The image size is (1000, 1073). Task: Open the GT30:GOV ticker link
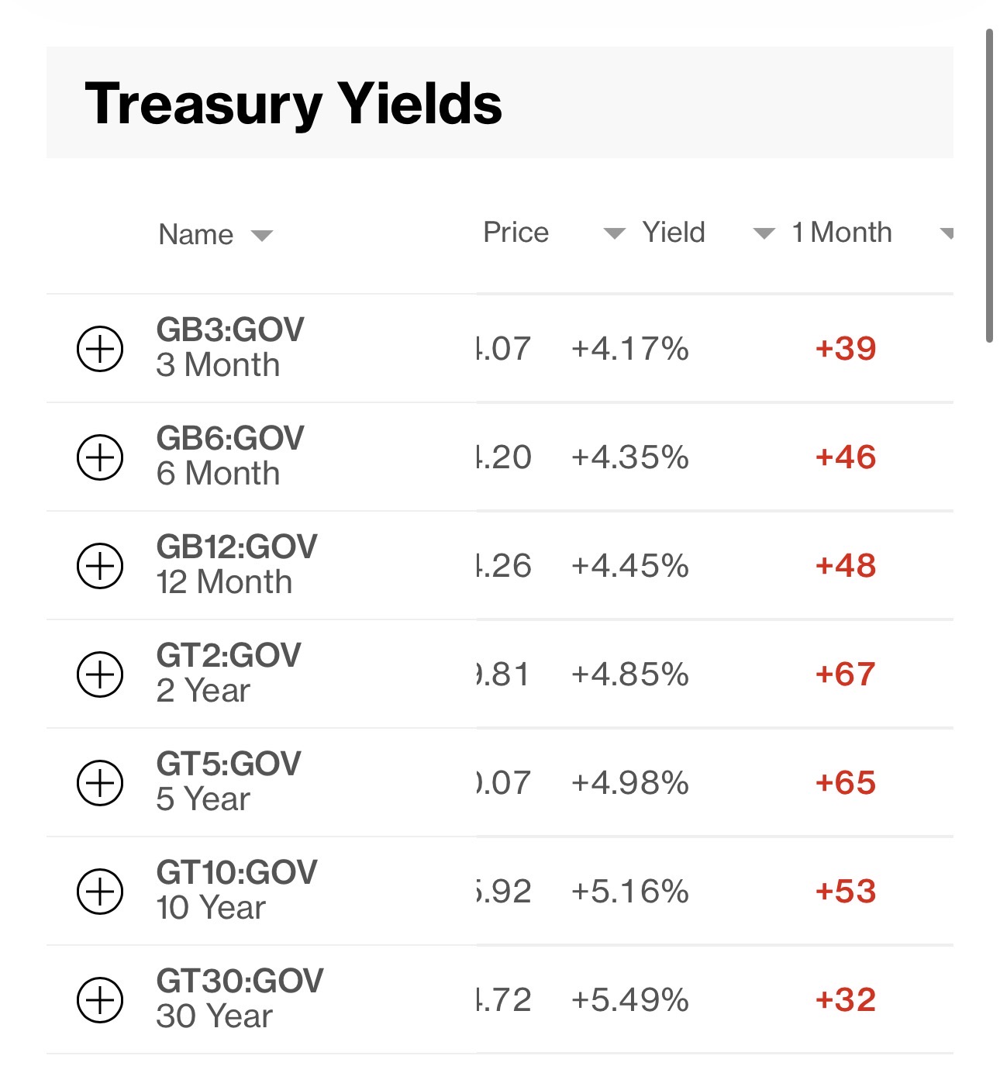click(240, 981)
